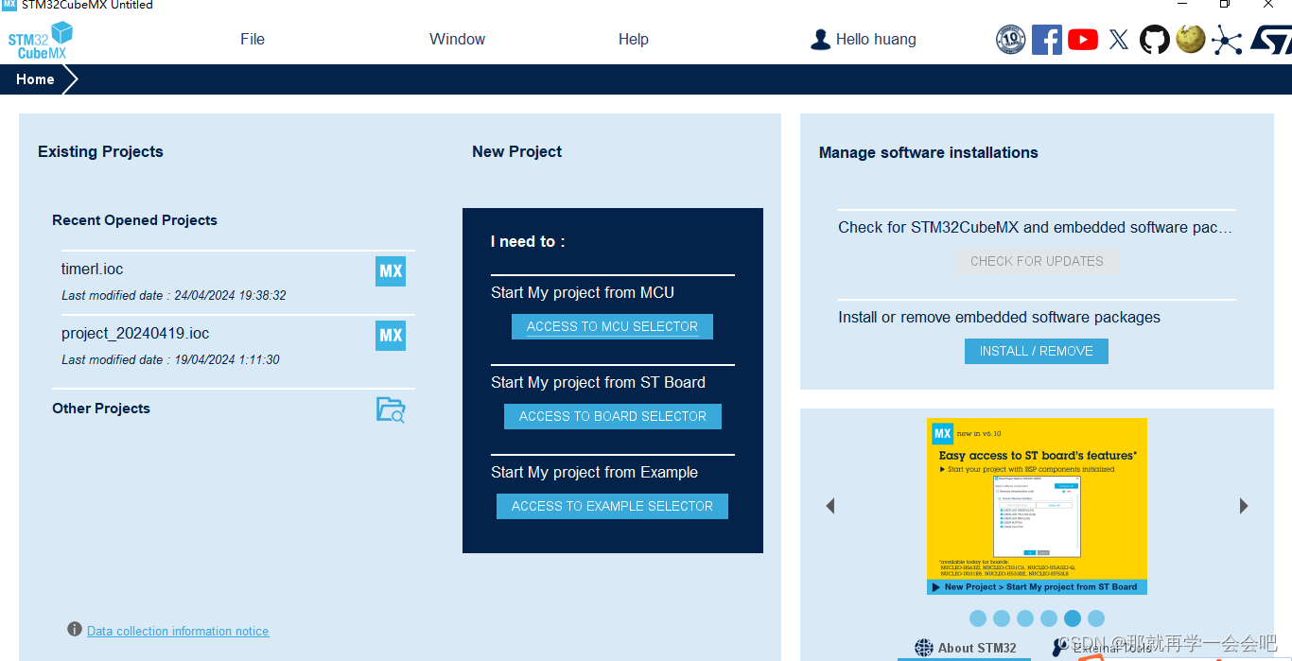Open the ST community network icon

coord(1227,40)
